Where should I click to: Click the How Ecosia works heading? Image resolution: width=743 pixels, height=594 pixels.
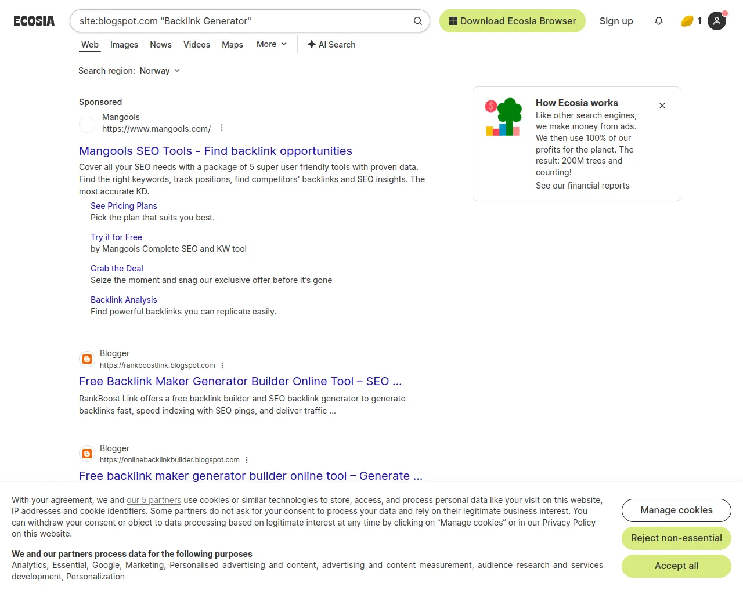[x=576, y=103]
